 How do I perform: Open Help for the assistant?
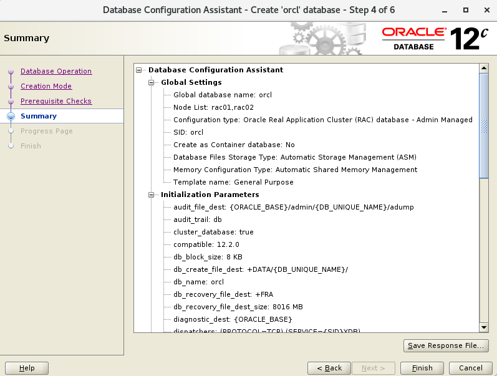point(27,368)
